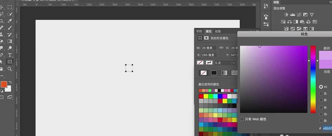This screenshot has height=136, width=332.
Task: Select the Quick Selection tool
Action: pyautogui.click(x=10, y=14)
